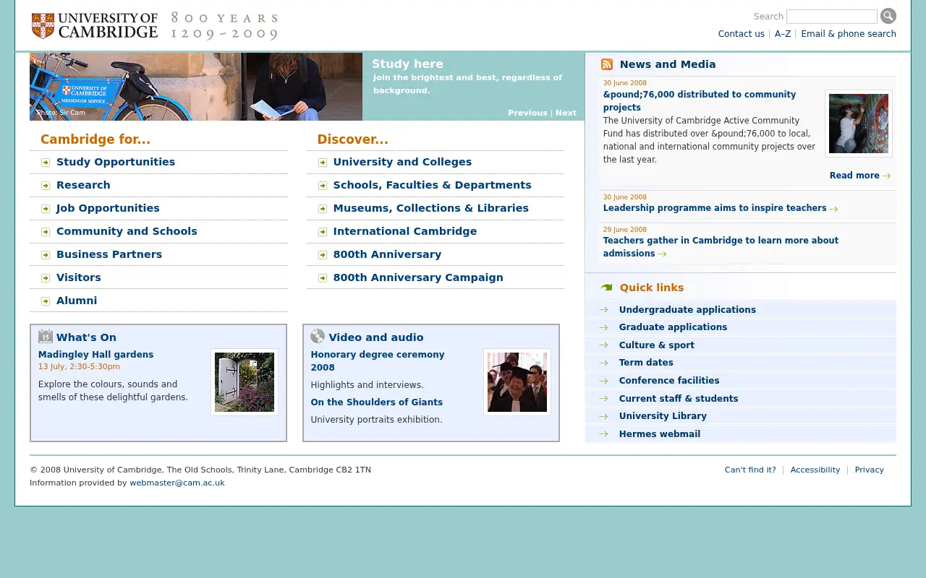Click the community projects news thumbnail
Screen dimensions: 926x578
(859, 124)
